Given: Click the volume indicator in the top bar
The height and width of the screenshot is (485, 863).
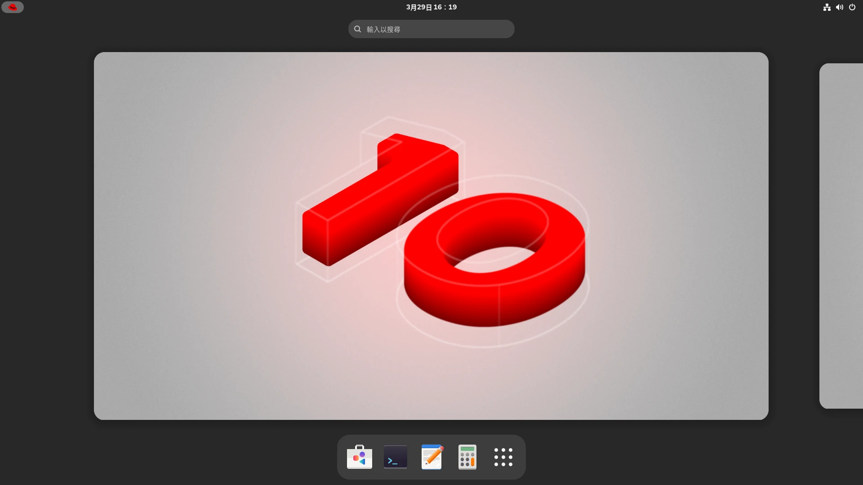Looking at the screenshot, I should pos(840,7).
